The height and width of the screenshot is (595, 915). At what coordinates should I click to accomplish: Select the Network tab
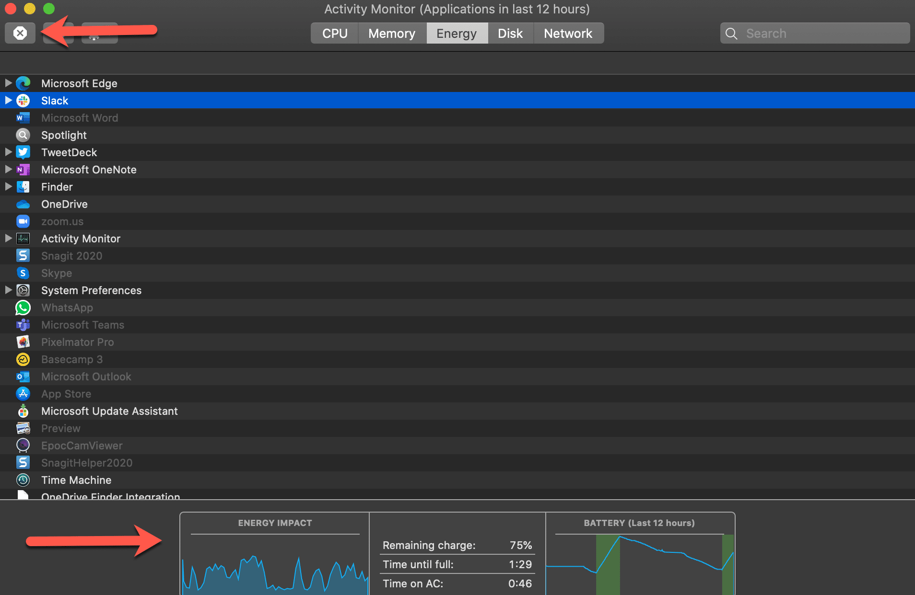pyautogui.click(x=568, y=34)
